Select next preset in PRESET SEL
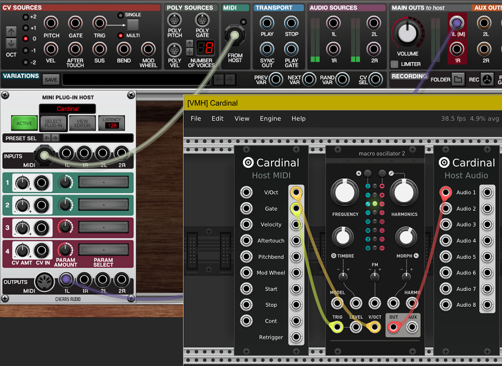The height and width of the screenshot is (366, 502). point(55,138)
